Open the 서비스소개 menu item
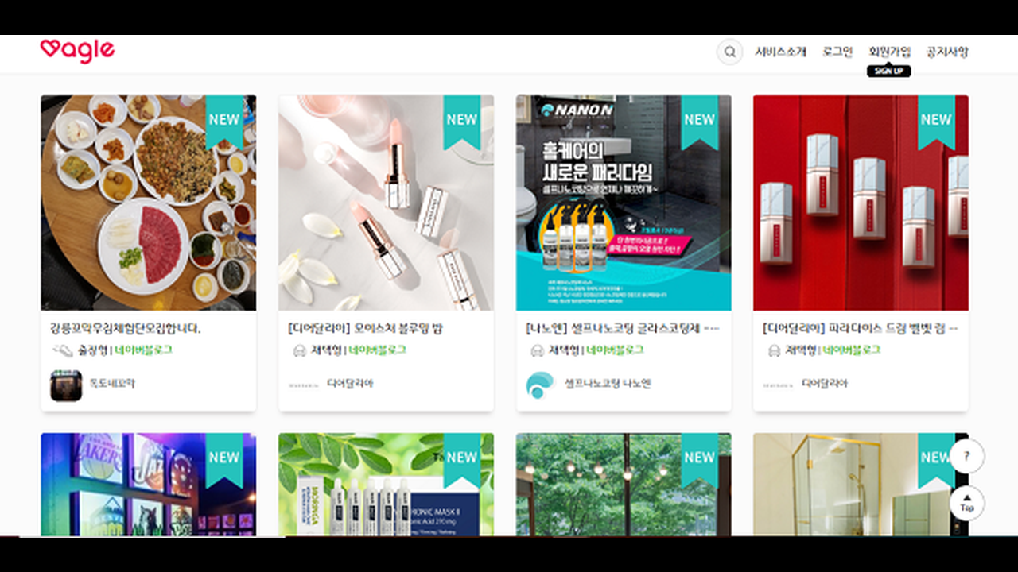 pos(780,52)
